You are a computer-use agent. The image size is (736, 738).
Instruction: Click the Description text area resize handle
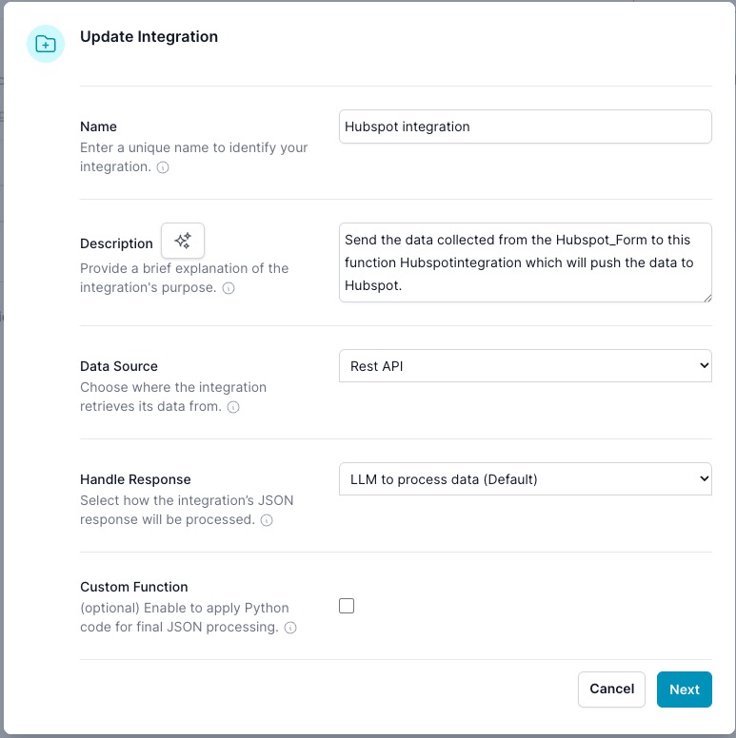pyautogui.click(x=706, y=298)
